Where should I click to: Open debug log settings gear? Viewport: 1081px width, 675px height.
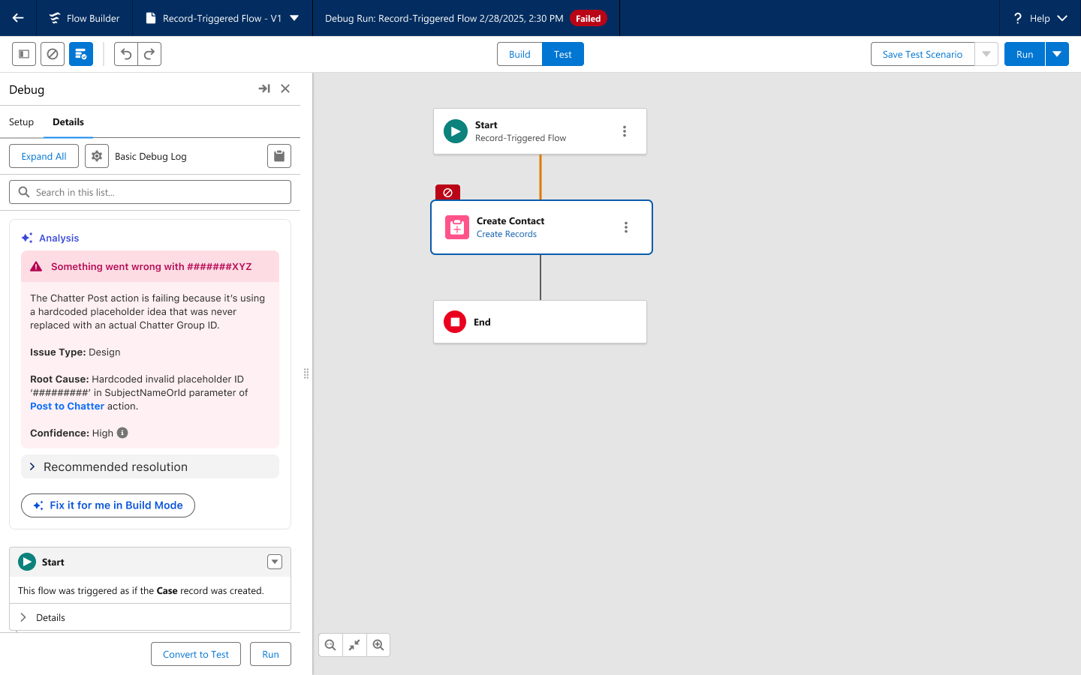97,156
